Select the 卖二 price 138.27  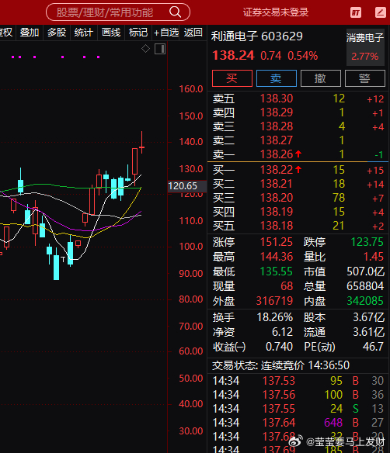[277, 140]
